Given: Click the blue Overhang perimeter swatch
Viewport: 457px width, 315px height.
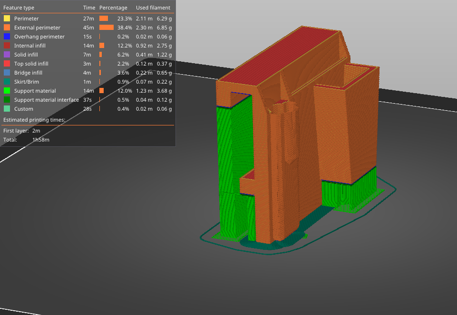Looking at the screenshot, I should pyautogui.click(x=6, y=36).
